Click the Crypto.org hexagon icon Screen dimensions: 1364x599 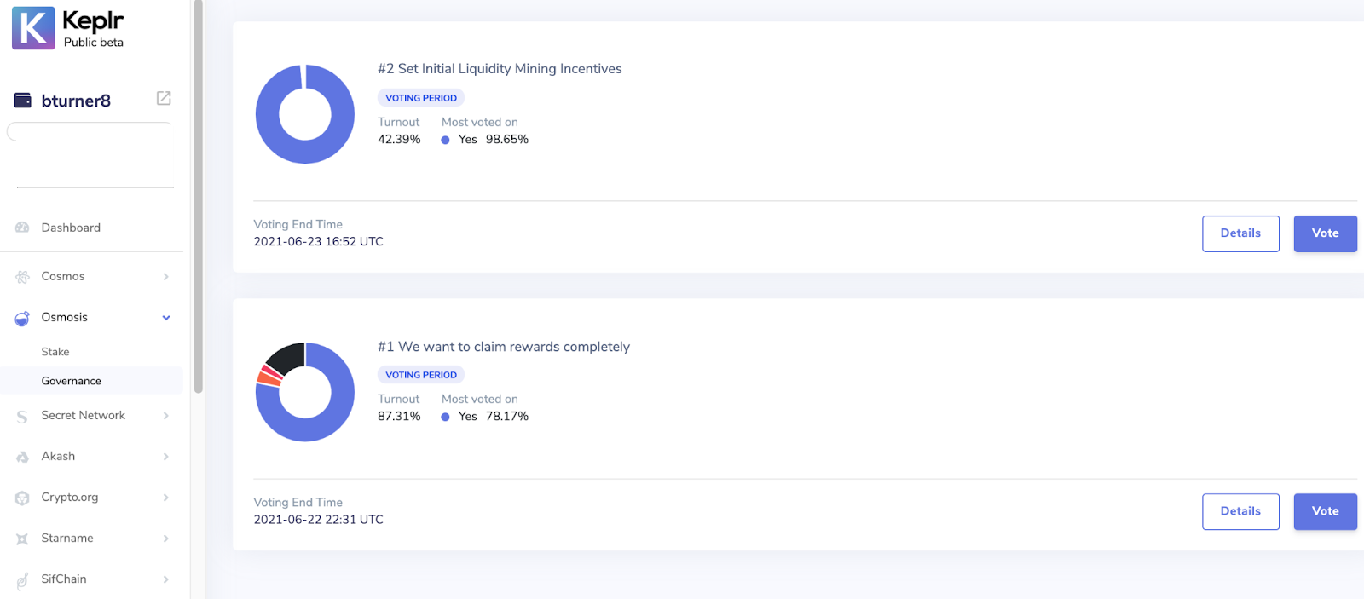(23, 498)
